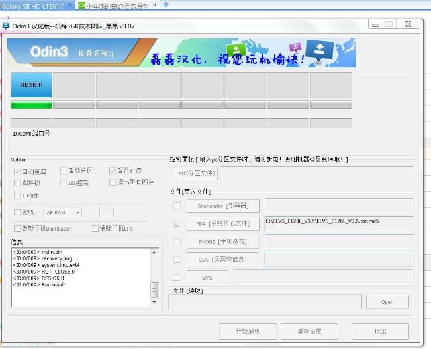Toggle the UMS checkbox
Image resolution: width=431 pixels, height=349 pixels.
pos(176,278)
